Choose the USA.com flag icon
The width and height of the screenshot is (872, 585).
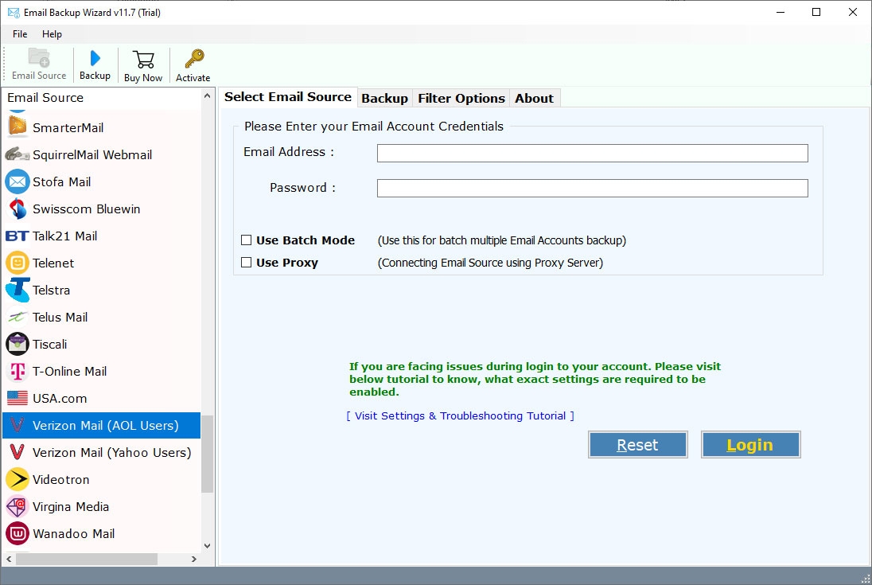pyautogui.click(x=18, y=399)
